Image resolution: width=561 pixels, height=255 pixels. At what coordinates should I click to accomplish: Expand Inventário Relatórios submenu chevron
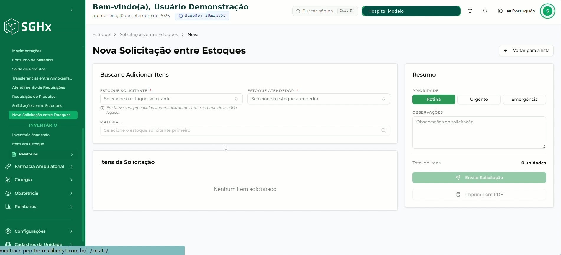click(x=72, y=154)
